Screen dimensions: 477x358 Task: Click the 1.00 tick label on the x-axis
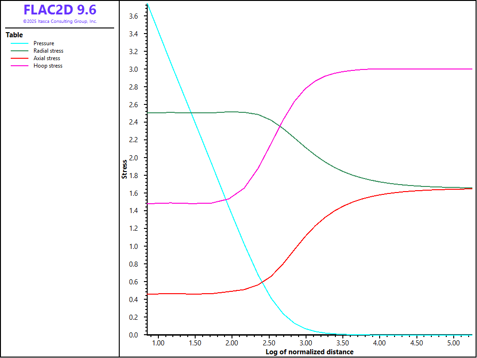[158, 343]
